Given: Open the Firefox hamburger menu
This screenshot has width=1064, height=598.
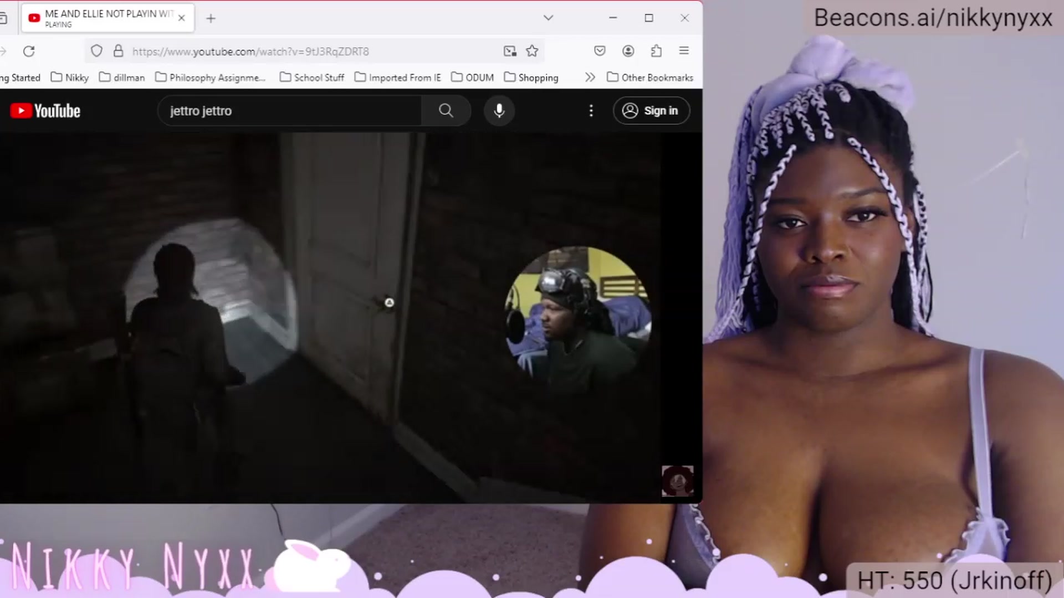Looking at the screenshot, I should point(684,51).
